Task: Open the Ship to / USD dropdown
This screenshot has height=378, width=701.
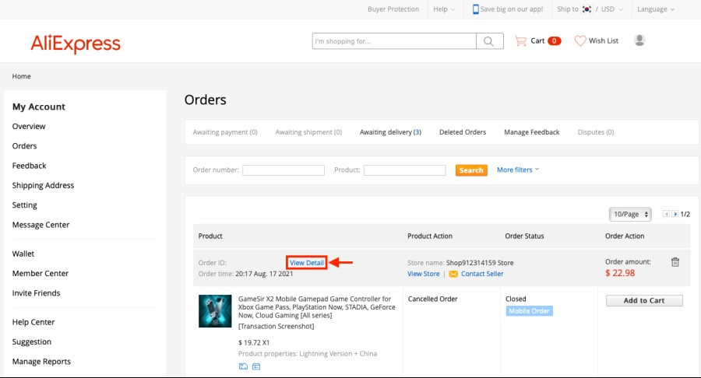Action: (590, 9)
